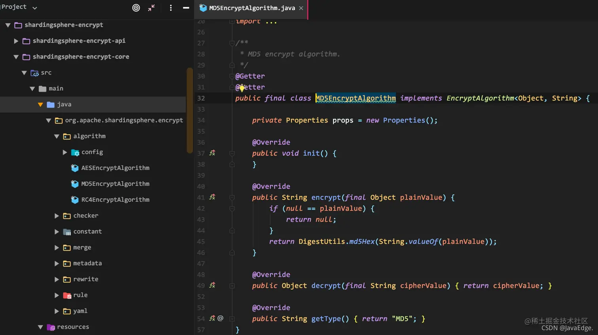Expand the config package arrow

(65, 152)
